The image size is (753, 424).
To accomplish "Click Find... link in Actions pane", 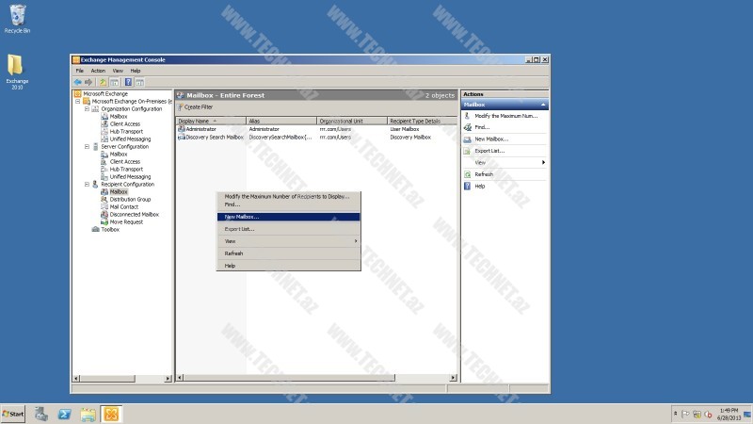I will coord(482,127).
